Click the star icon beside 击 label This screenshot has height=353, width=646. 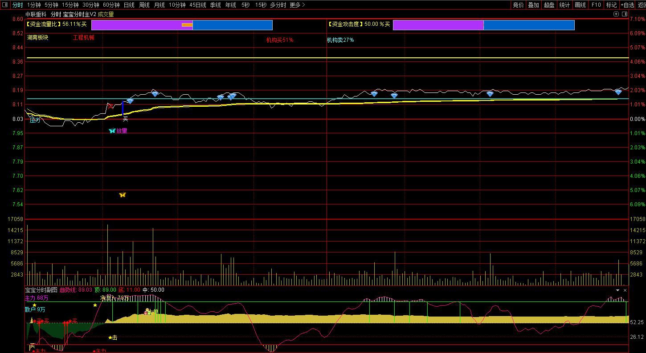pos(110,337)
